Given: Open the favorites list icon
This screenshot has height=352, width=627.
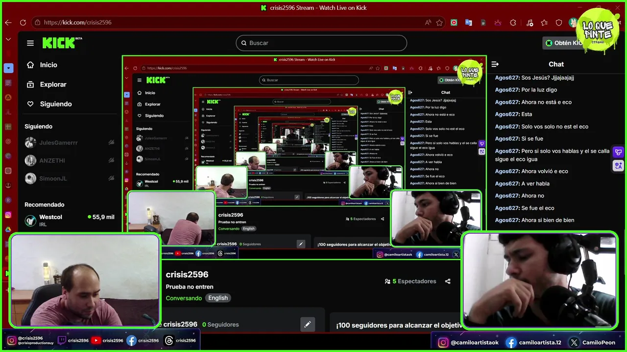Looking at the screenshot, I should click(x=544, y=22).
